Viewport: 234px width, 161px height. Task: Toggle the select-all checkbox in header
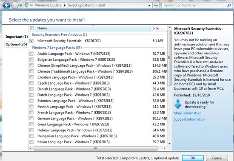click(x=32, y=28)
